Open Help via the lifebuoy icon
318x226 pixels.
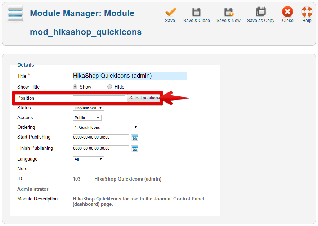click(307, 12)
